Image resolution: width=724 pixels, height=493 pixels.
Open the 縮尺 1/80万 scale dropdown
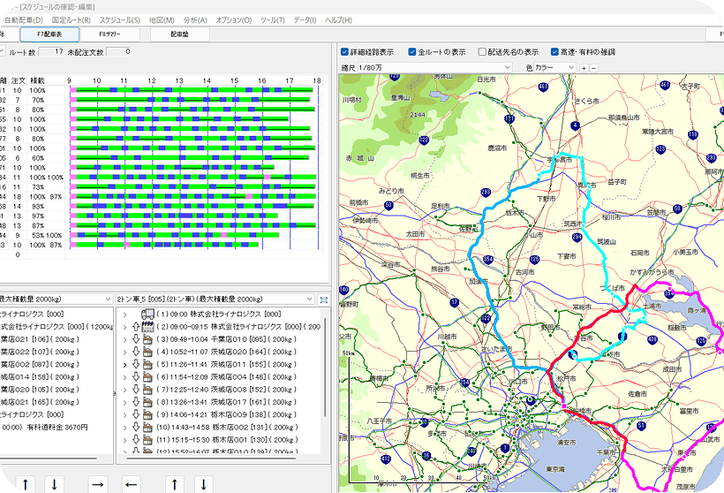pyautogui.click(x=435, y=67)
